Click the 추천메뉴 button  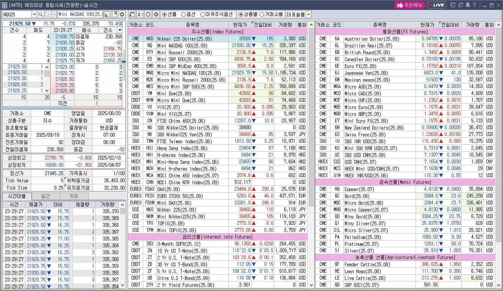click(x=410, y=5)
